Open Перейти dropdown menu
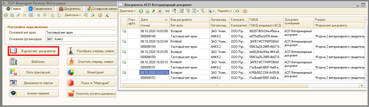The width and height of the screenshot is (369, 107). click(225, 11)
